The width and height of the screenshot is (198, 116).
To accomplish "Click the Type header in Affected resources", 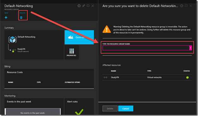I will pyautogui.click(x=149, y=71).
